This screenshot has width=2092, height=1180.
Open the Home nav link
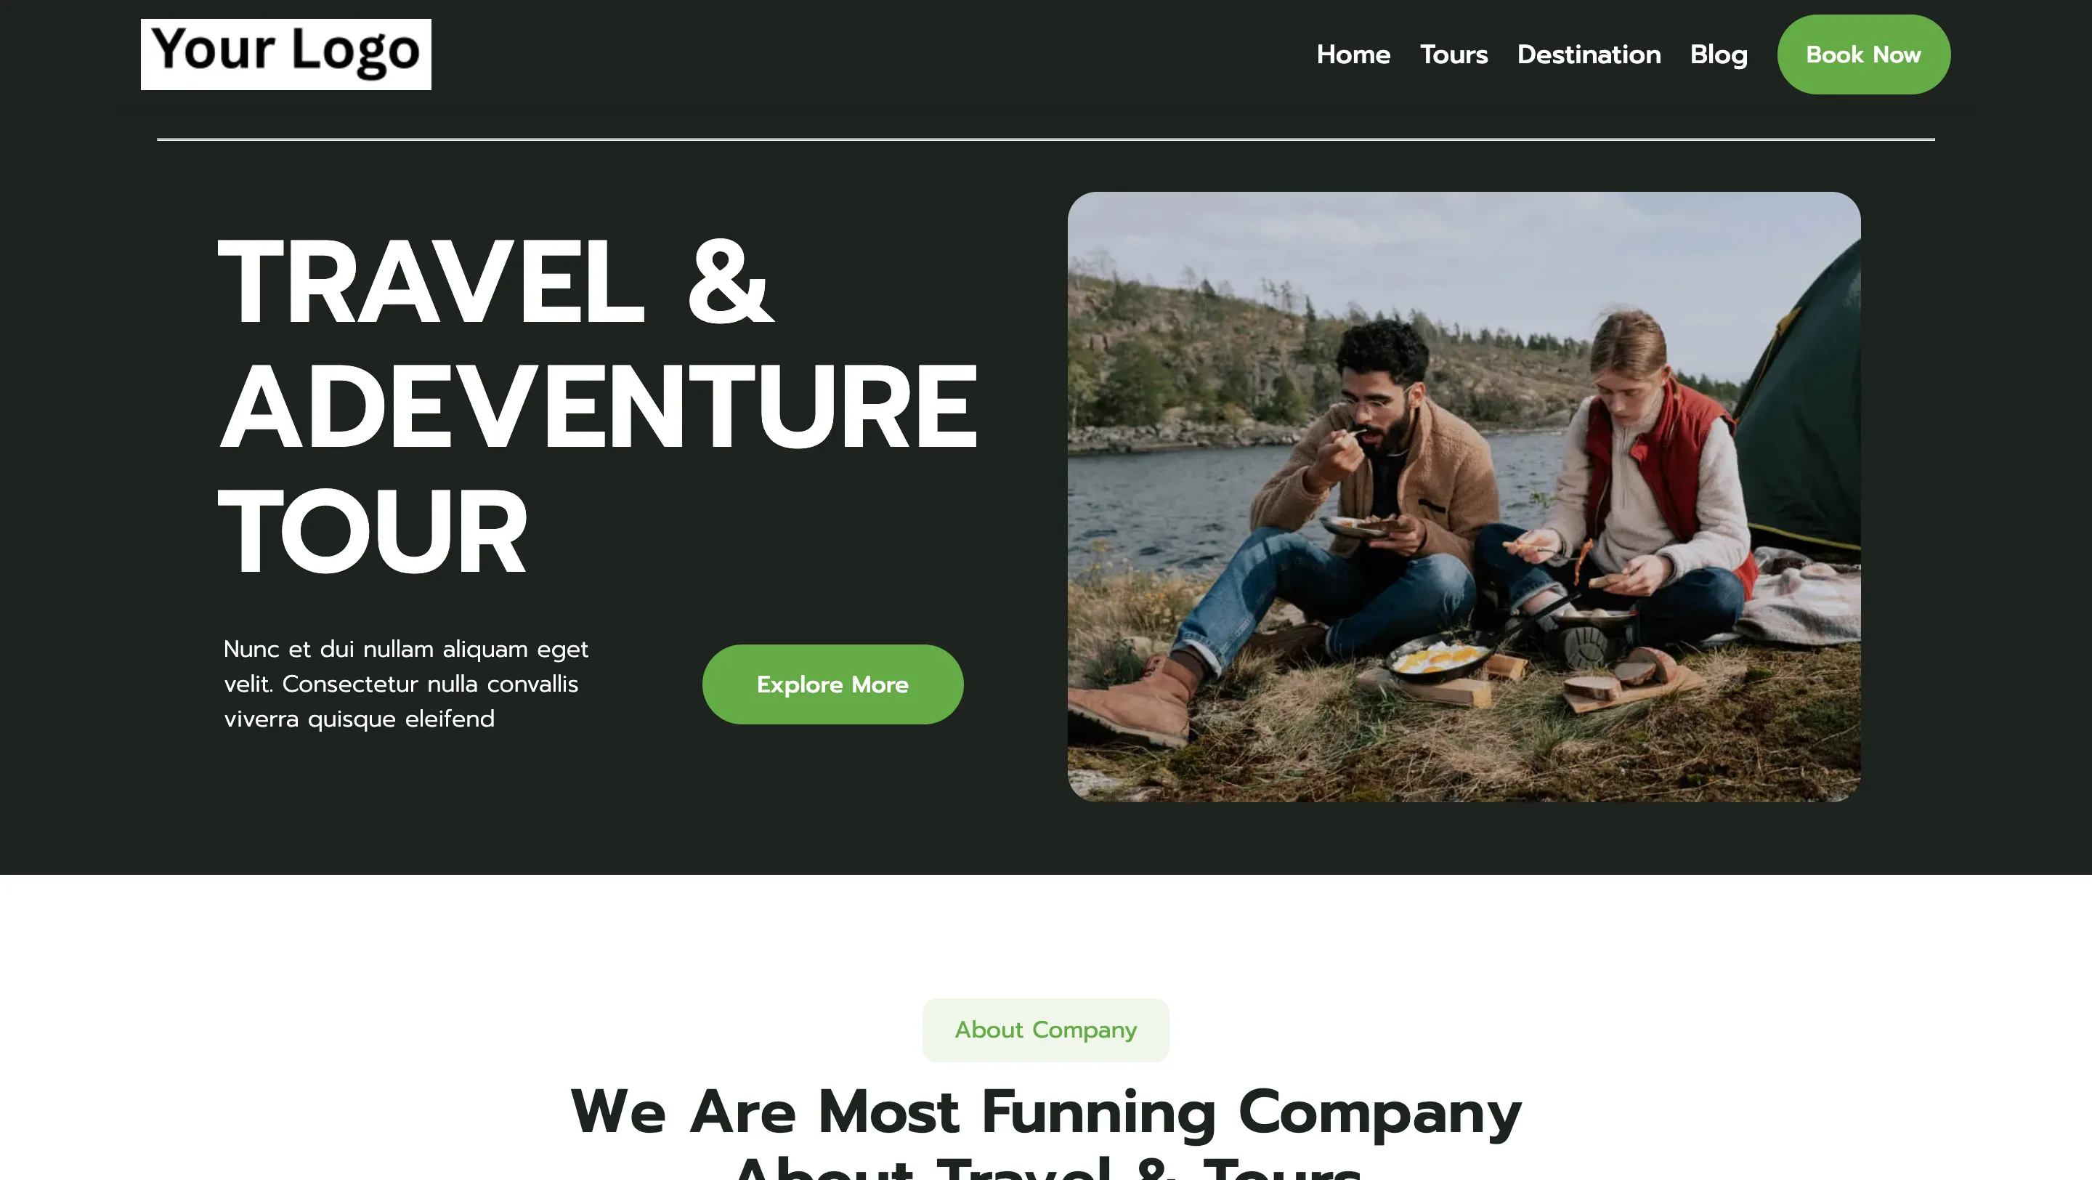[x=1353, y=54]
